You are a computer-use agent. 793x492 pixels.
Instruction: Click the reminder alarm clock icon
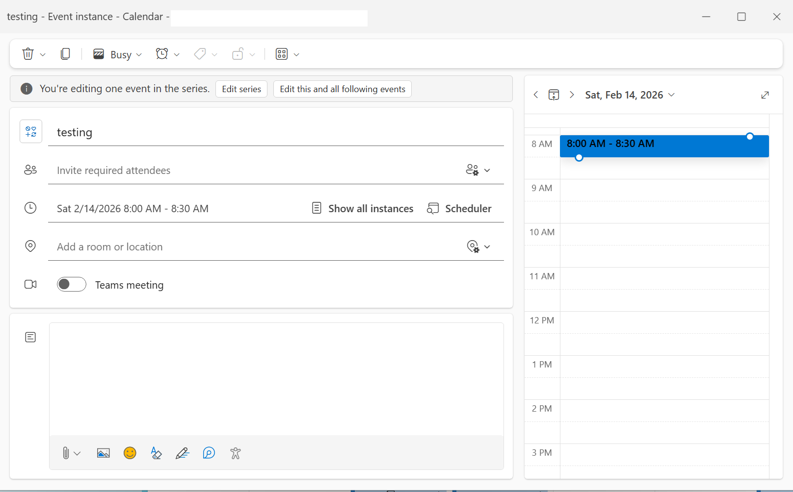coord(162,54)
